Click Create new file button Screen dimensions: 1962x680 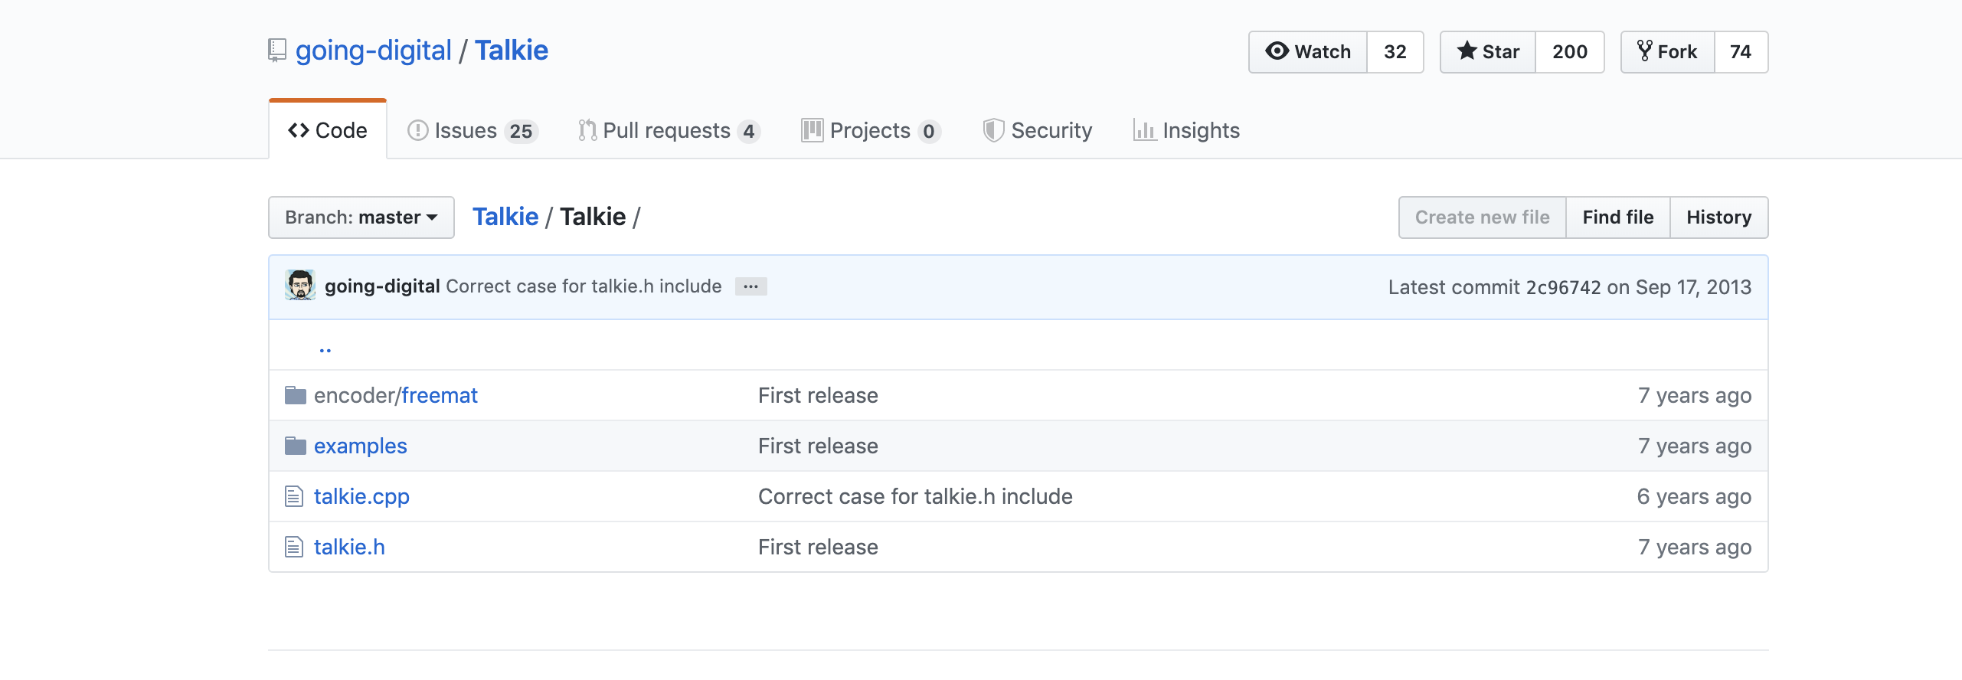click(1483, 217)
